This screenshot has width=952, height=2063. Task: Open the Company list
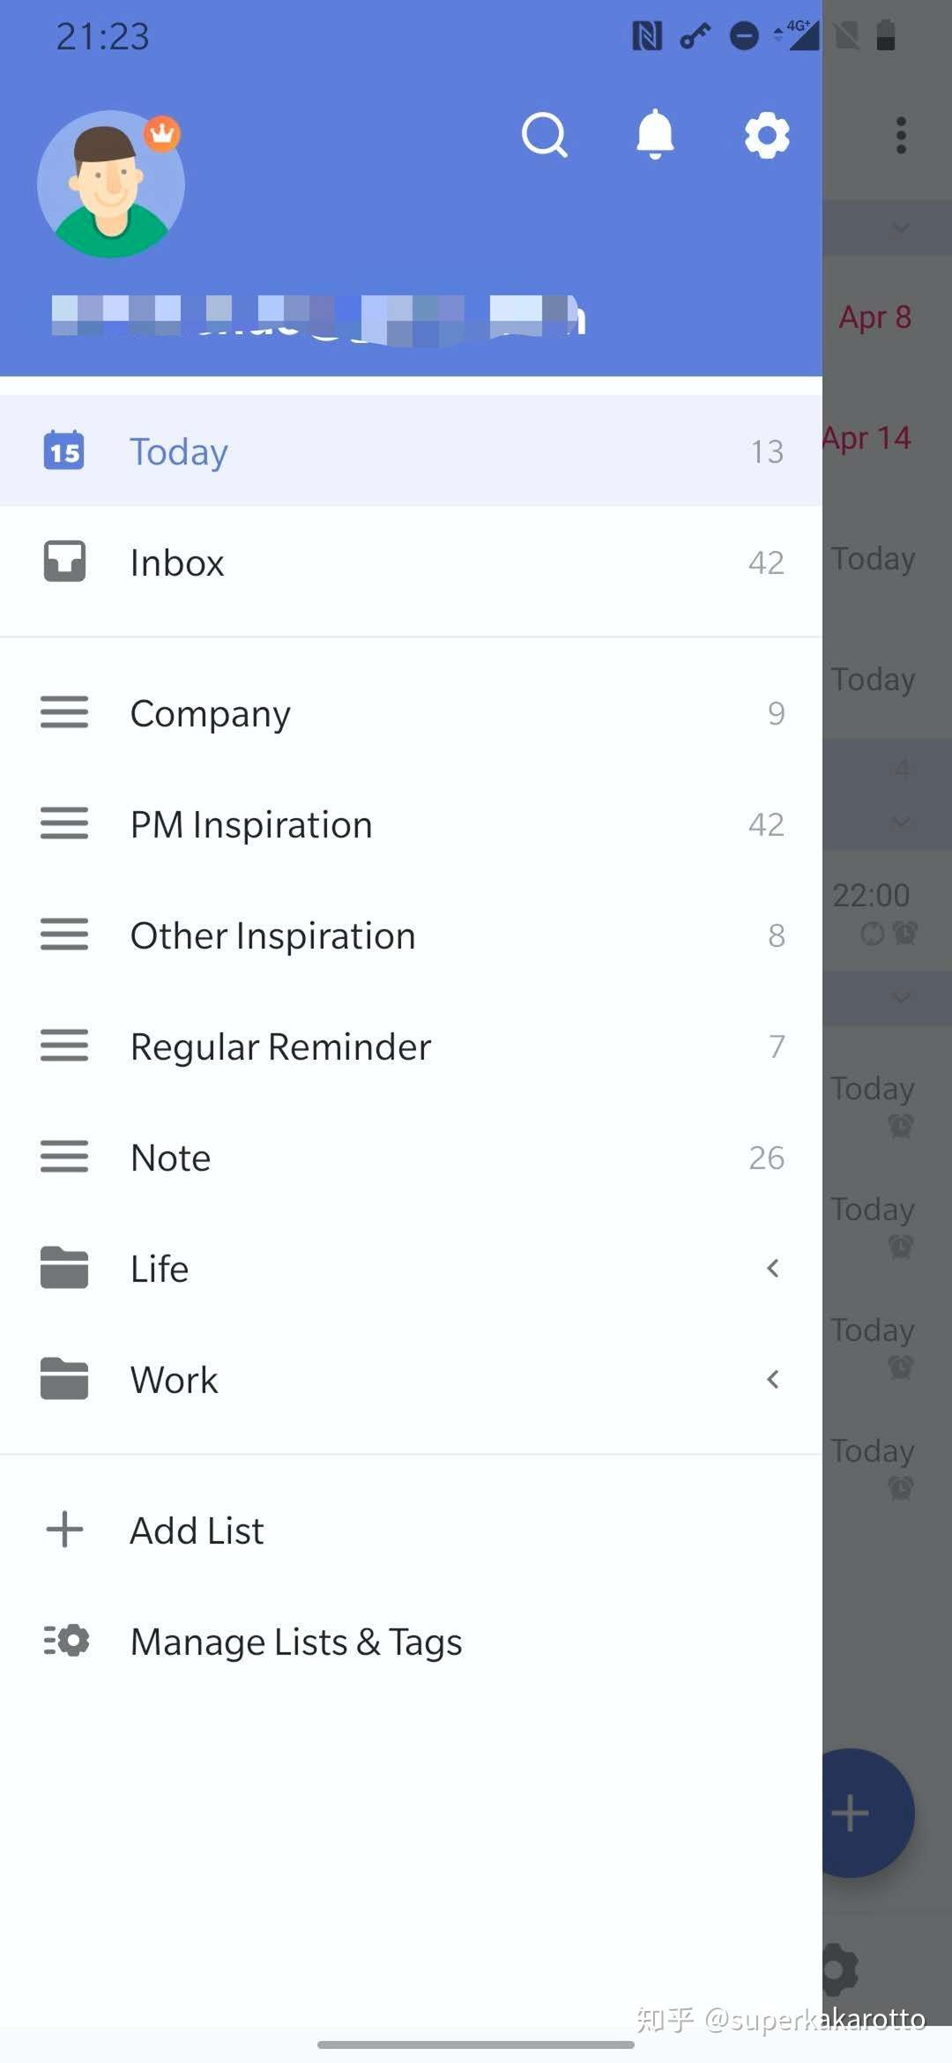pos(211,713)
